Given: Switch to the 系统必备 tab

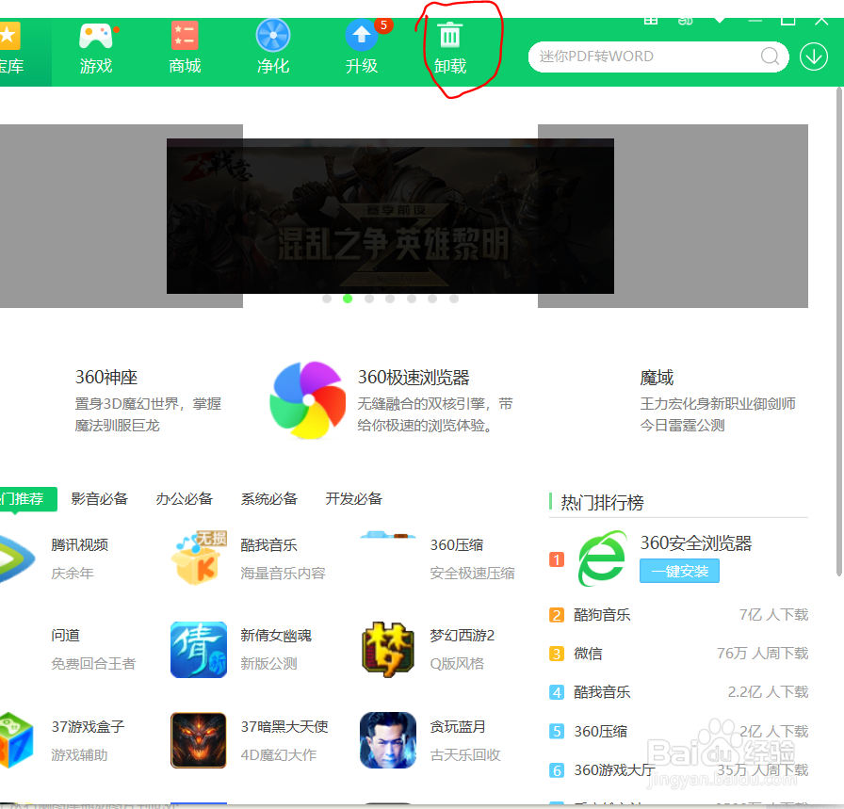Looking at the screenshot, I should click(x=269, y=499).
